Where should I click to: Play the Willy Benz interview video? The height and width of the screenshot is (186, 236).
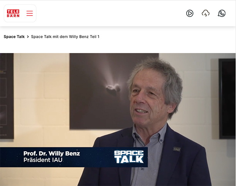tap(118, 119)
